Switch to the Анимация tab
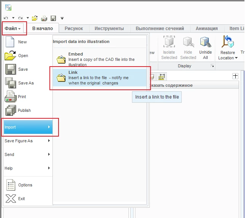This screenshot has width=246, height=218. point(206,29)
